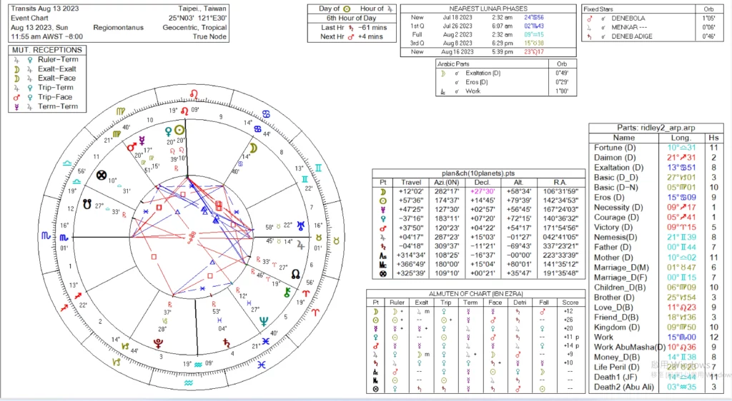Click the Saturn glyph in the chart wheel
Screen dimensions: 732x401
click(x=227, y=344)
